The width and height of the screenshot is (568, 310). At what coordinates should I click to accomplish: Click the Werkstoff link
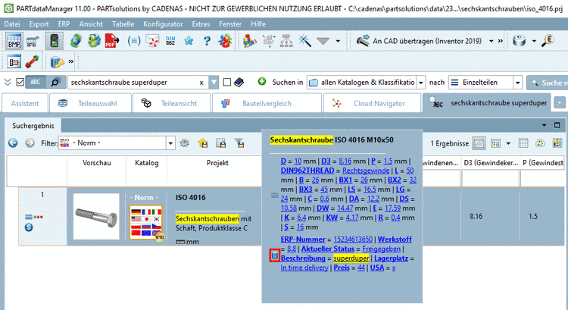point(395,240)
